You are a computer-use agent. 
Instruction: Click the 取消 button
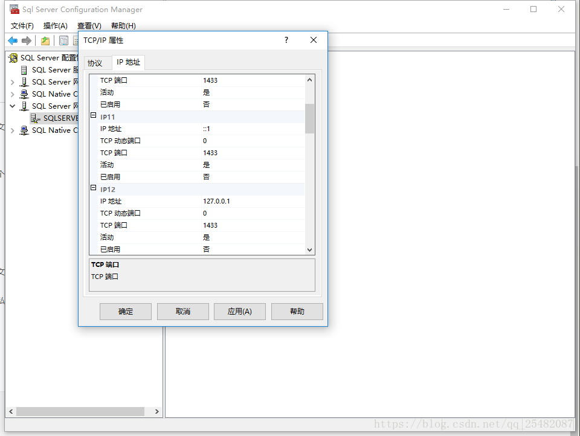point(182,312)
